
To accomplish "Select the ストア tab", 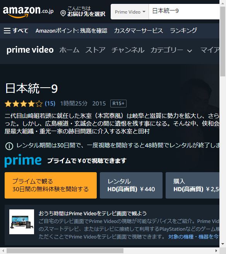I will click(95, 50).
